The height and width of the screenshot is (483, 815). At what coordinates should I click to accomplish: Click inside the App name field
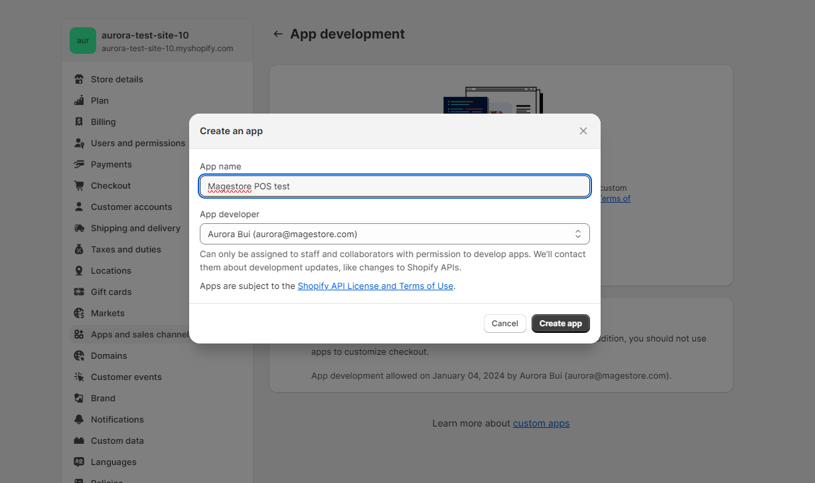point(395,186)
